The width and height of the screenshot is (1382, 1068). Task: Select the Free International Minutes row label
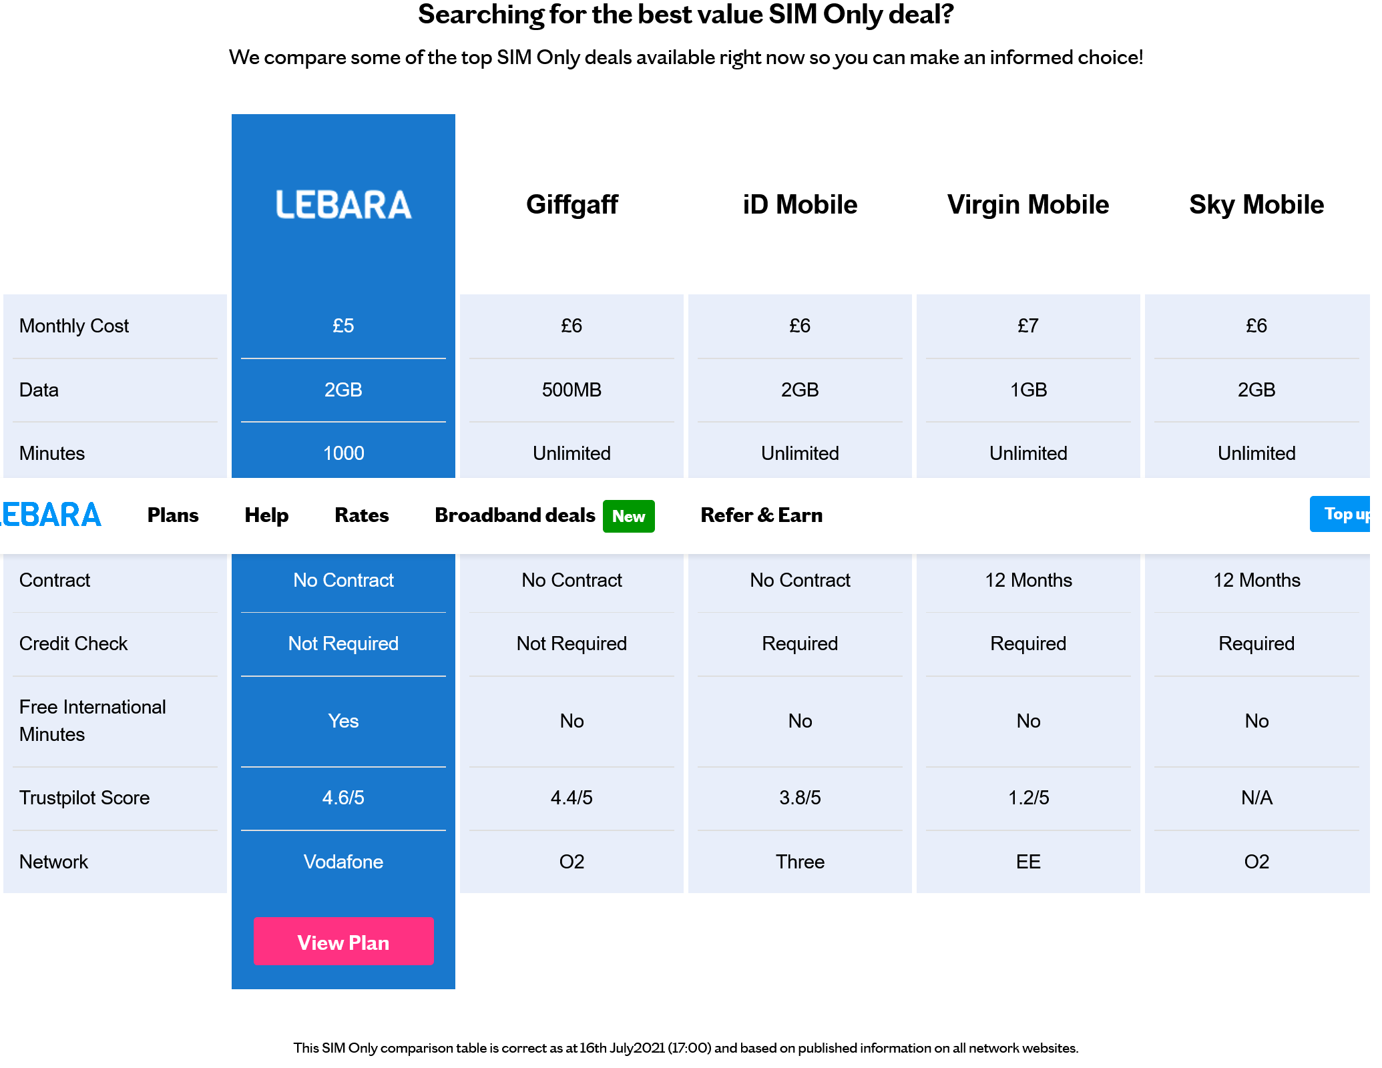[93, 721]
